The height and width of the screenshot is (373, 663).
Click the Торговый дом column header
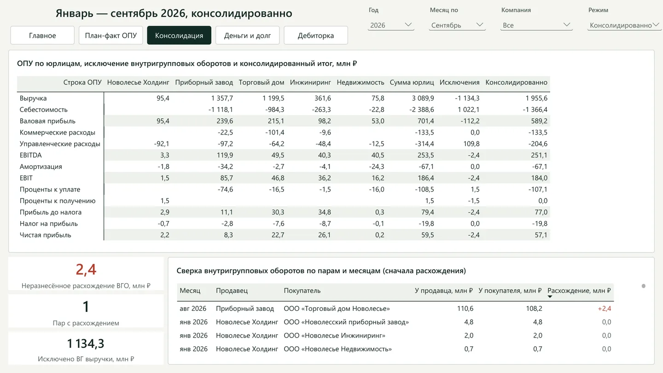[261, 82]
